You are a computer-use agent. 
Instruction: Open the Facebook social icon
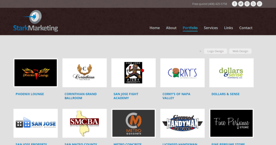pyautogui.click(x=235, y=4)
